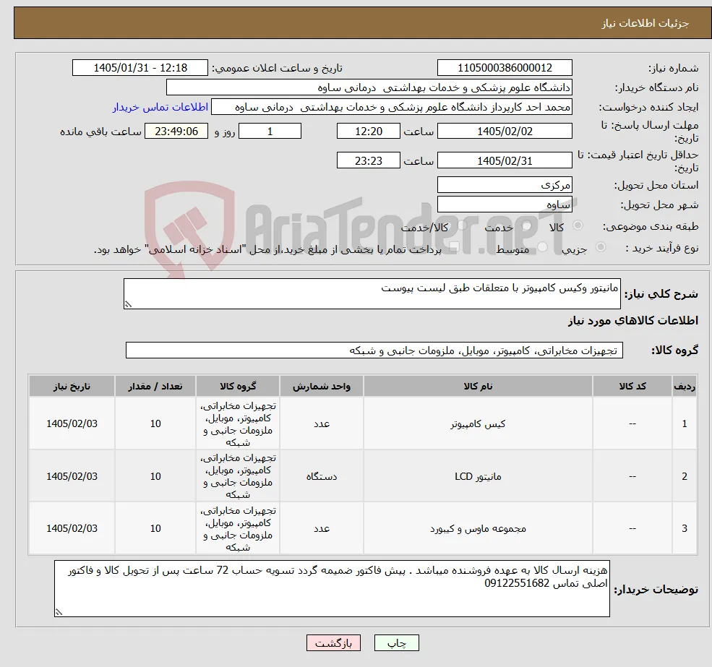Click the تعداد / مقدار column header

pyautogui.click(x=155, y=387)
